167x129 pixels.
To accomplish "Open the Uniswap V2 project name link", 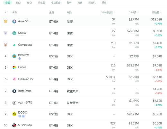I will [x=26, y=79].
